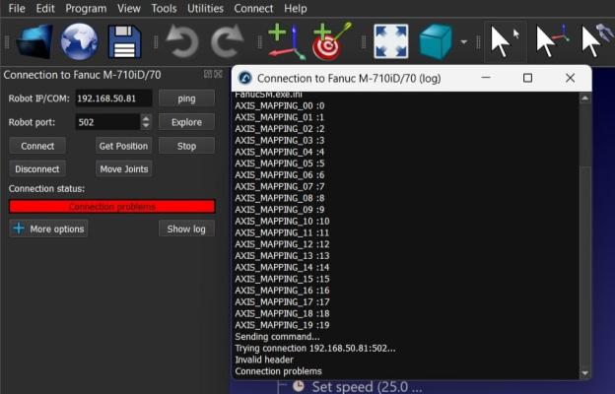Open the File menu
615x394 pixels.
click(17, 8)
